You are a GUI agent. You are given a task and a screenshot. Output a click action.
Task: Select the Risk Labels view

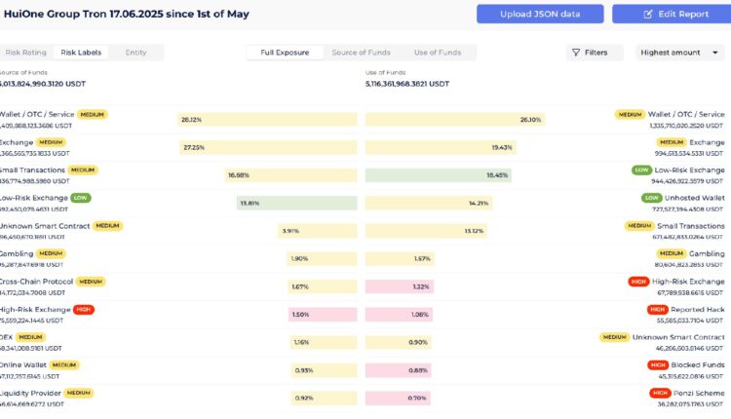[81, 53]
